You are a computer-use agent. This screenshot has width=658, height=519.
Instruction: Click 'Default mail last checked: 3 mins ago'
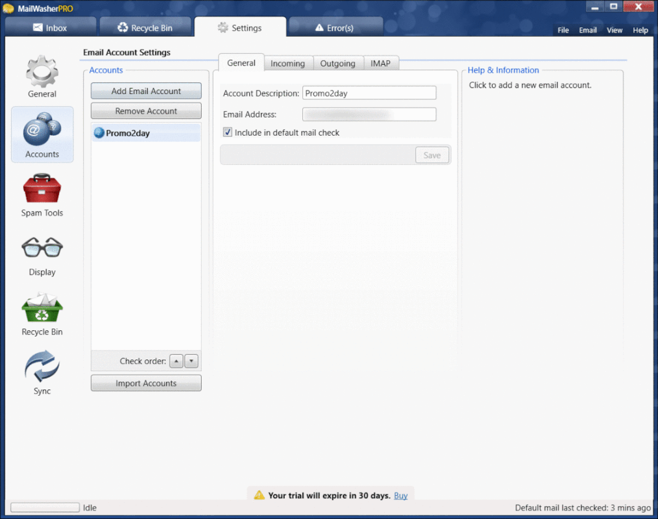coord(583,508)
